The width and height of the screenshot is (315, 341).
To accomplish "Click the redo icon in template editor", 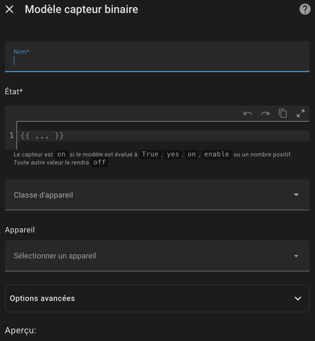I will coord(265,114).
